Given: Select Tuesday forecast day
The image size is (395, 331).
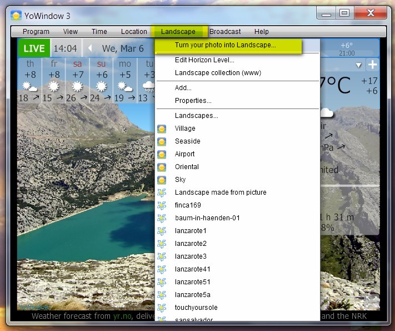Looking at the screenshot, I should 146,81.
